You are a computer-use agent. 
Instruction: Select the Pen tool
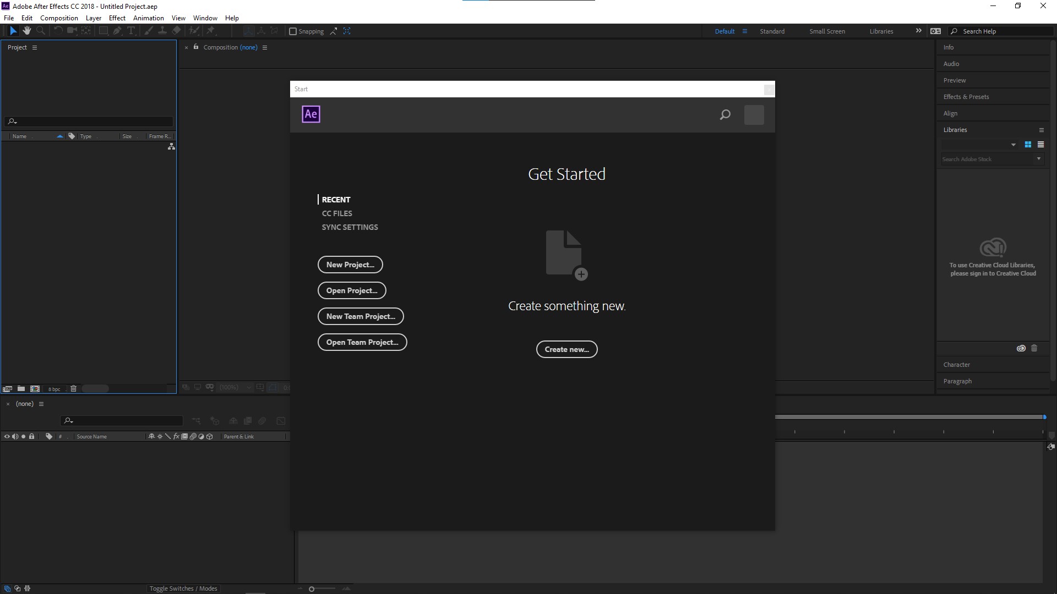117,31
